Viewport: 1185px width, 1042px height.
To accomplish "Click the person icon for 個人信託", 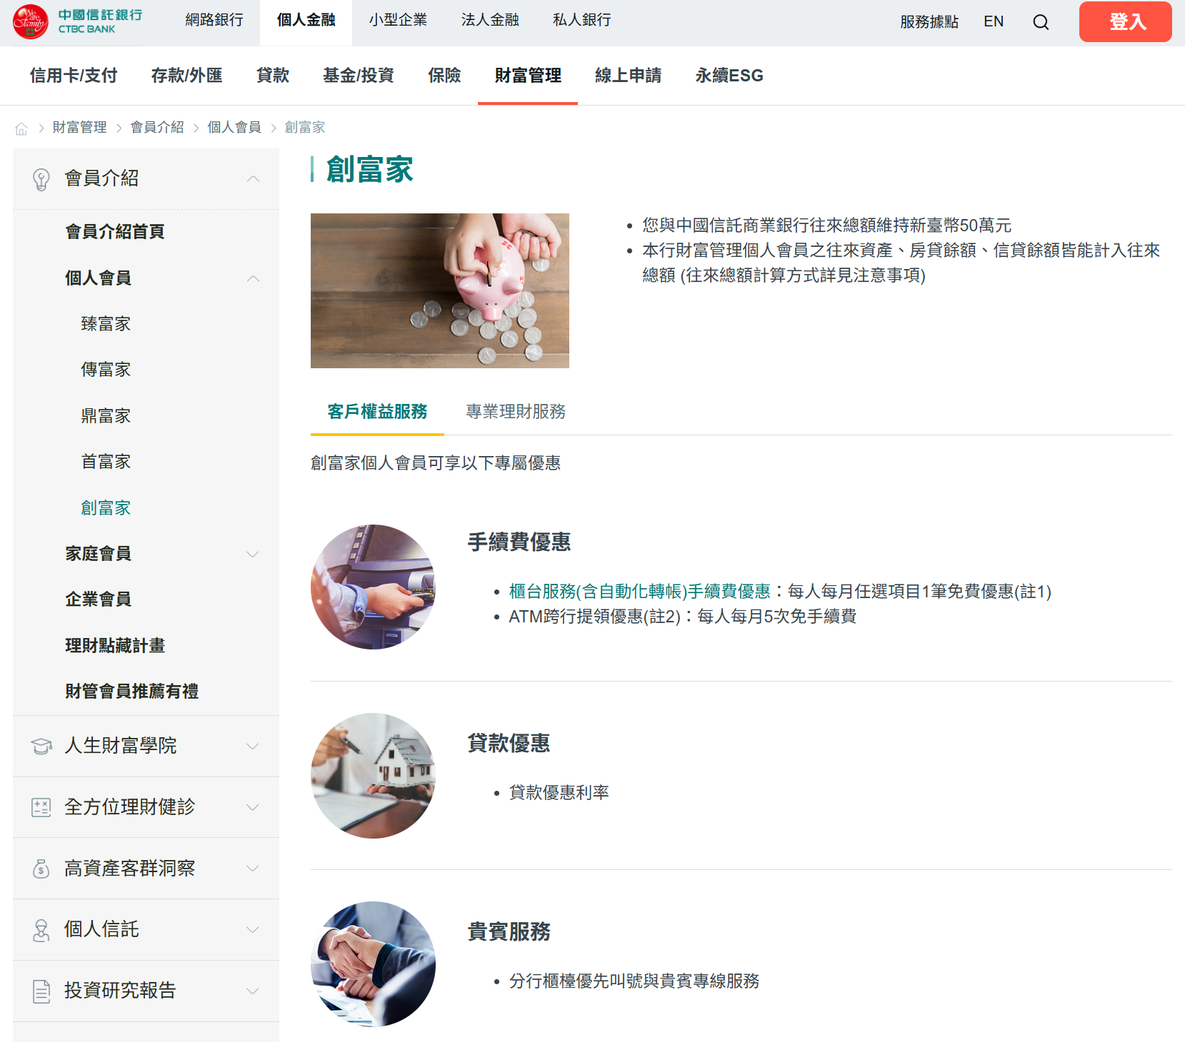I will tap(41, 929).
